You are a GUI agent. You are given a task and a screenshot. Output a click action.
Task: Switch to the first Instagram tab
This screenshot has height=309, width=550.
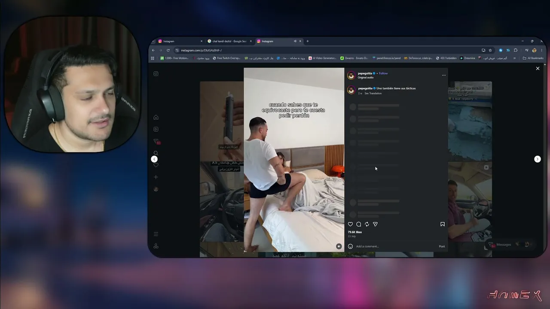tap(180, 41)
